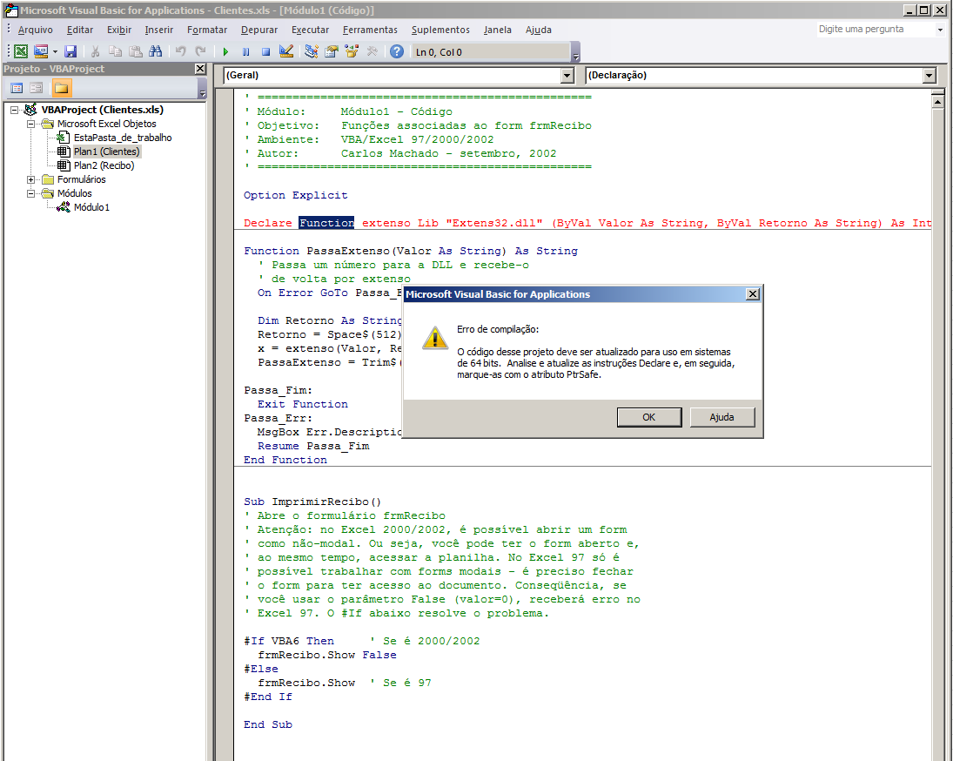Click the code window scroll up arrow

click(x=938, y=102)
